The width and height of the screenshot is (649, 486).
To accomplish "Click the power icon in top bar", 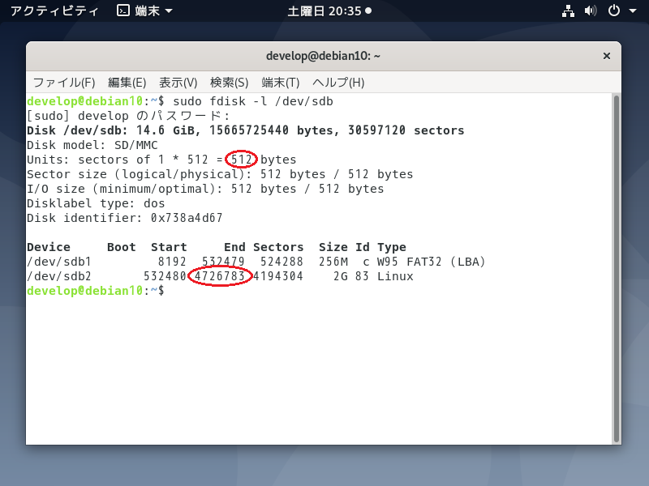I will click(614, 11).
